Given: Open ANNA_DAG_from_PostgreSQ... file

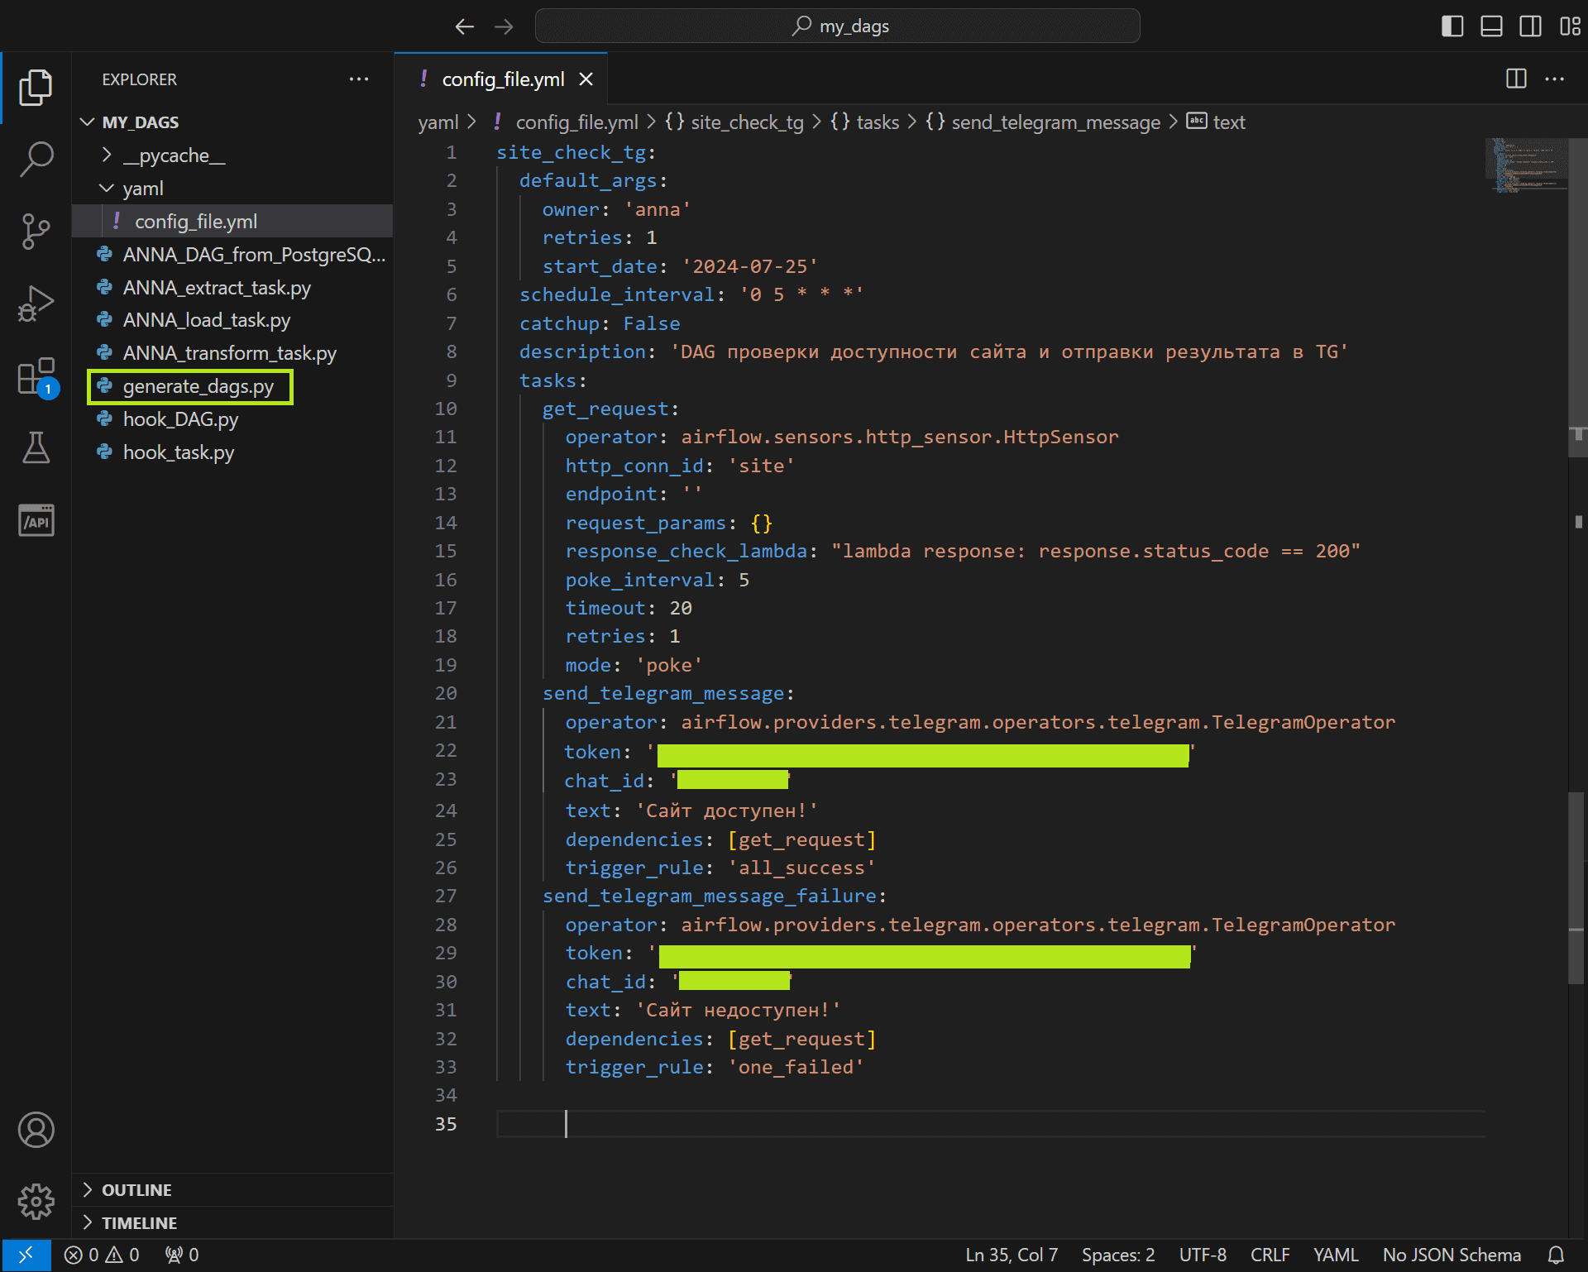Looking at the screenshot, I should click(232, 255).
